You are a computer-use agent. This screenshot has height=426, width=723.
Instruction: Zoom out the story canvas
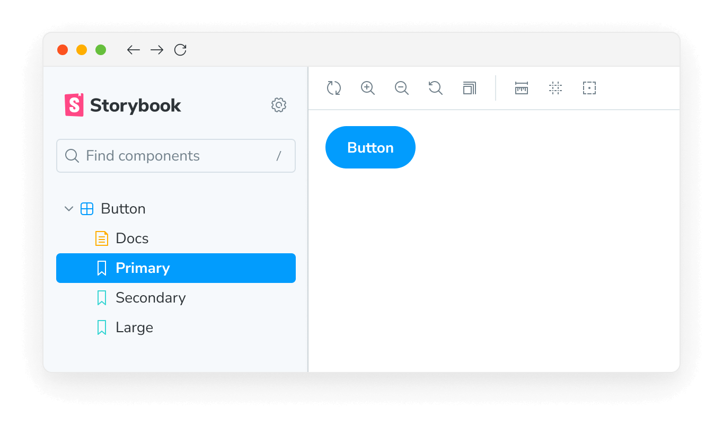[x=401, y=88]
